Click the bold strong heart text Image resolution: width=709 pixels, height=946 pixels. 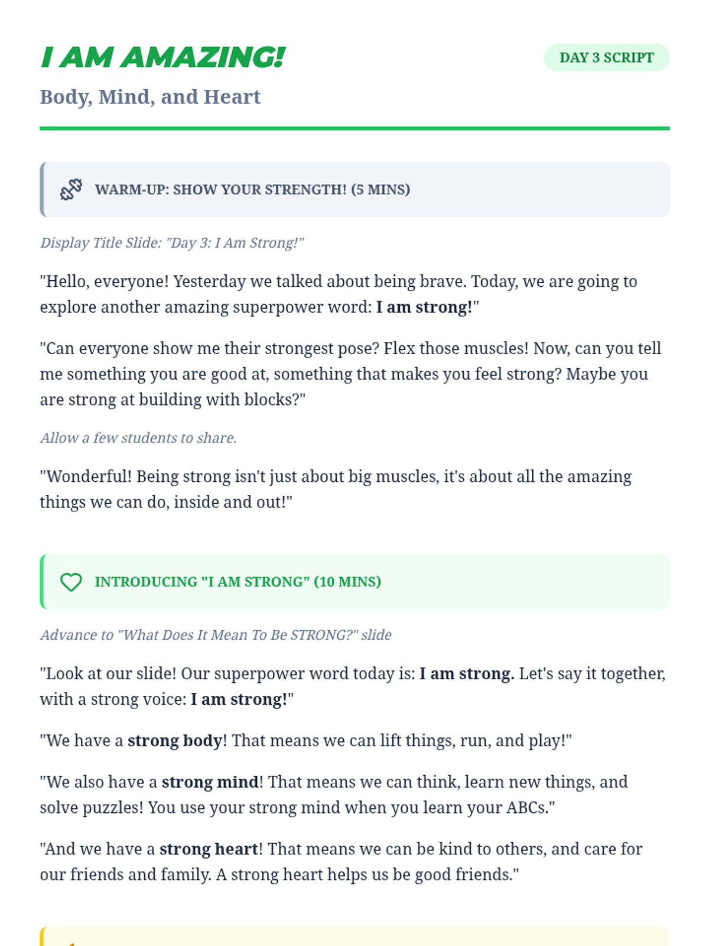209,849
